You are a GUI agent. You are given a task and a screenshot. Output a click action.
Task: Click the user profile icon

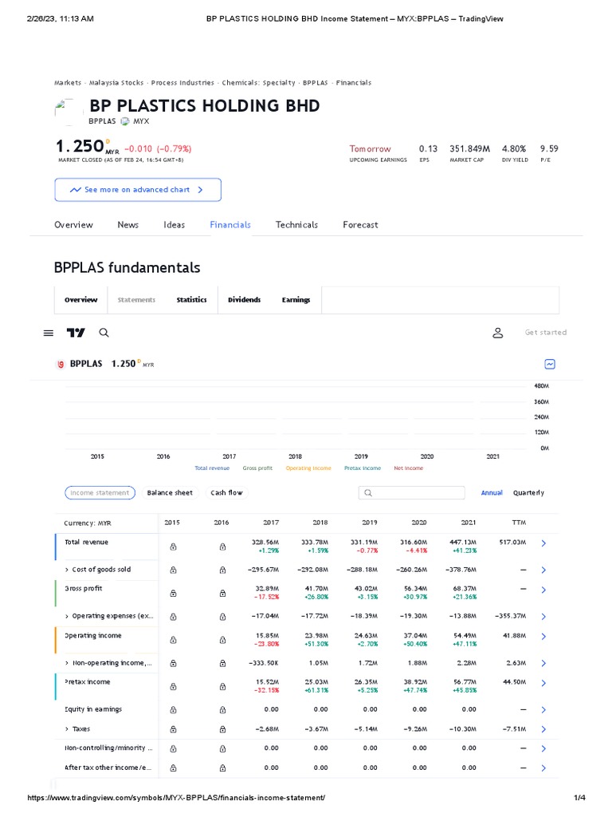pos(498,333)
